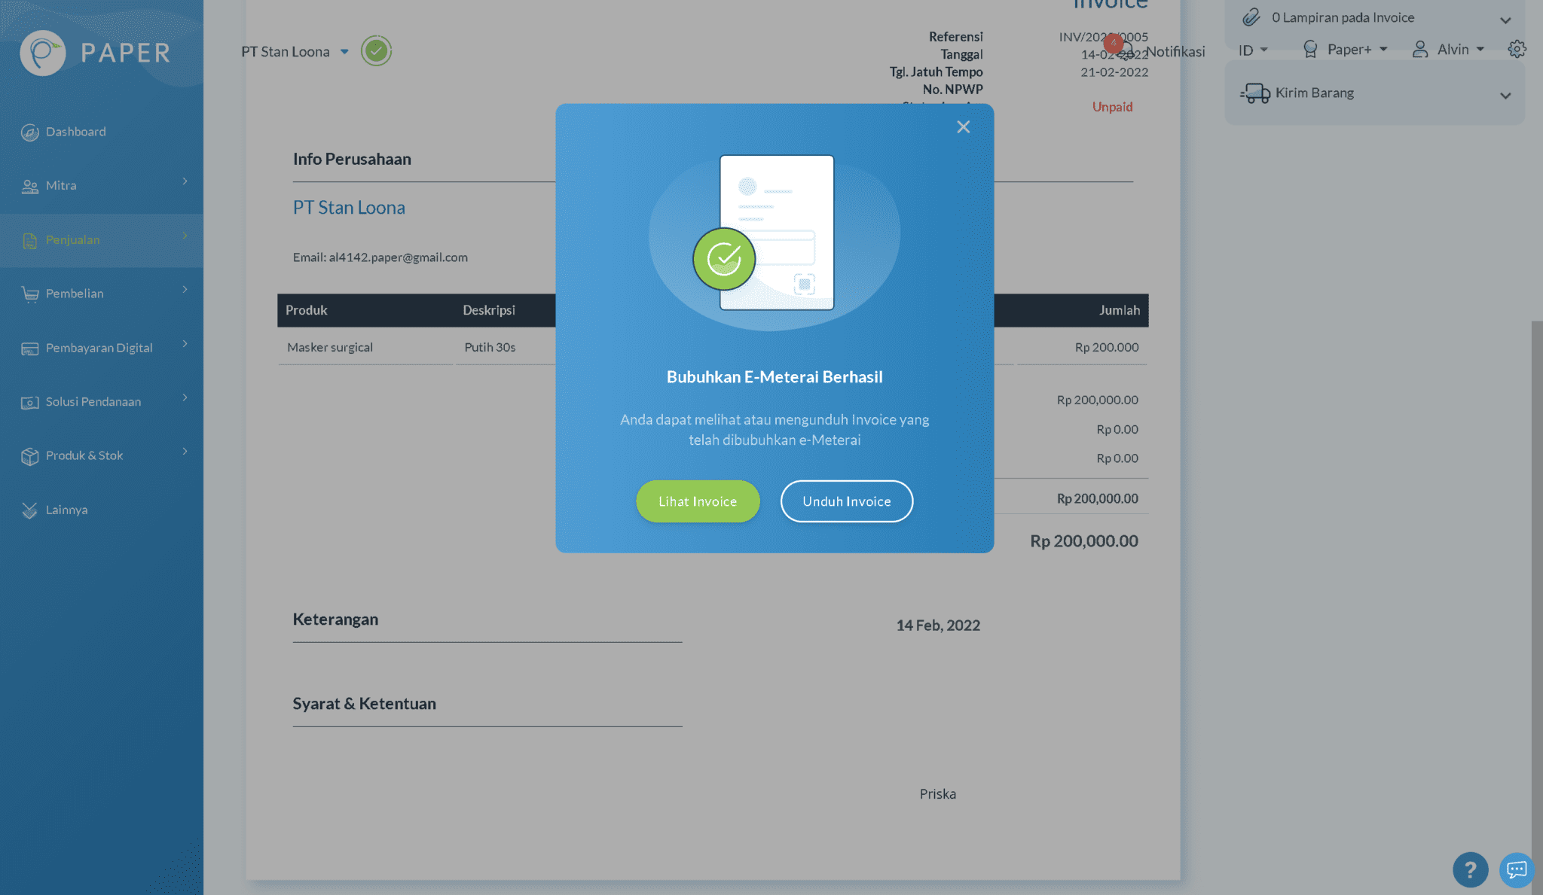The image size is (1543, 895).
Task: Click the green verification check beside PT Stan Loona
Action: (x=376, y=51)
